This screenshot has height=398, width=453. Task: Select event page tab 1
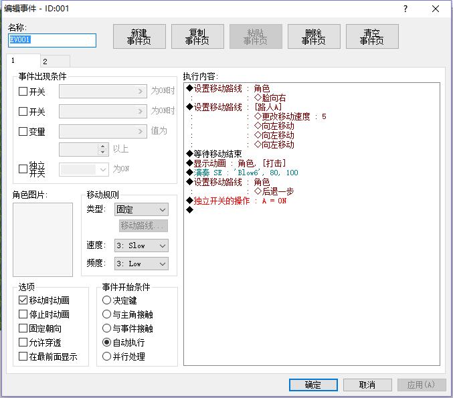[x=23, y=60]
